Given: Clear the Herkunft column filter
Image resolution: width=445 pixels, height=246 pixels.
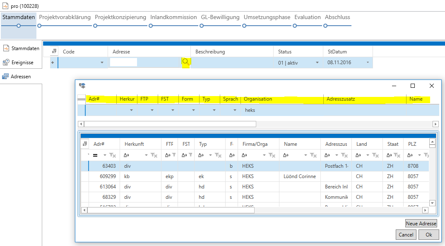Looking at the screenshot, I should tap(154, 155).
